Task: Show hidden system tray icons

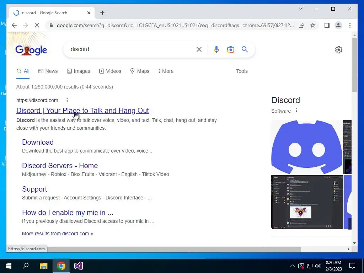Action: [x=293, y=266]
